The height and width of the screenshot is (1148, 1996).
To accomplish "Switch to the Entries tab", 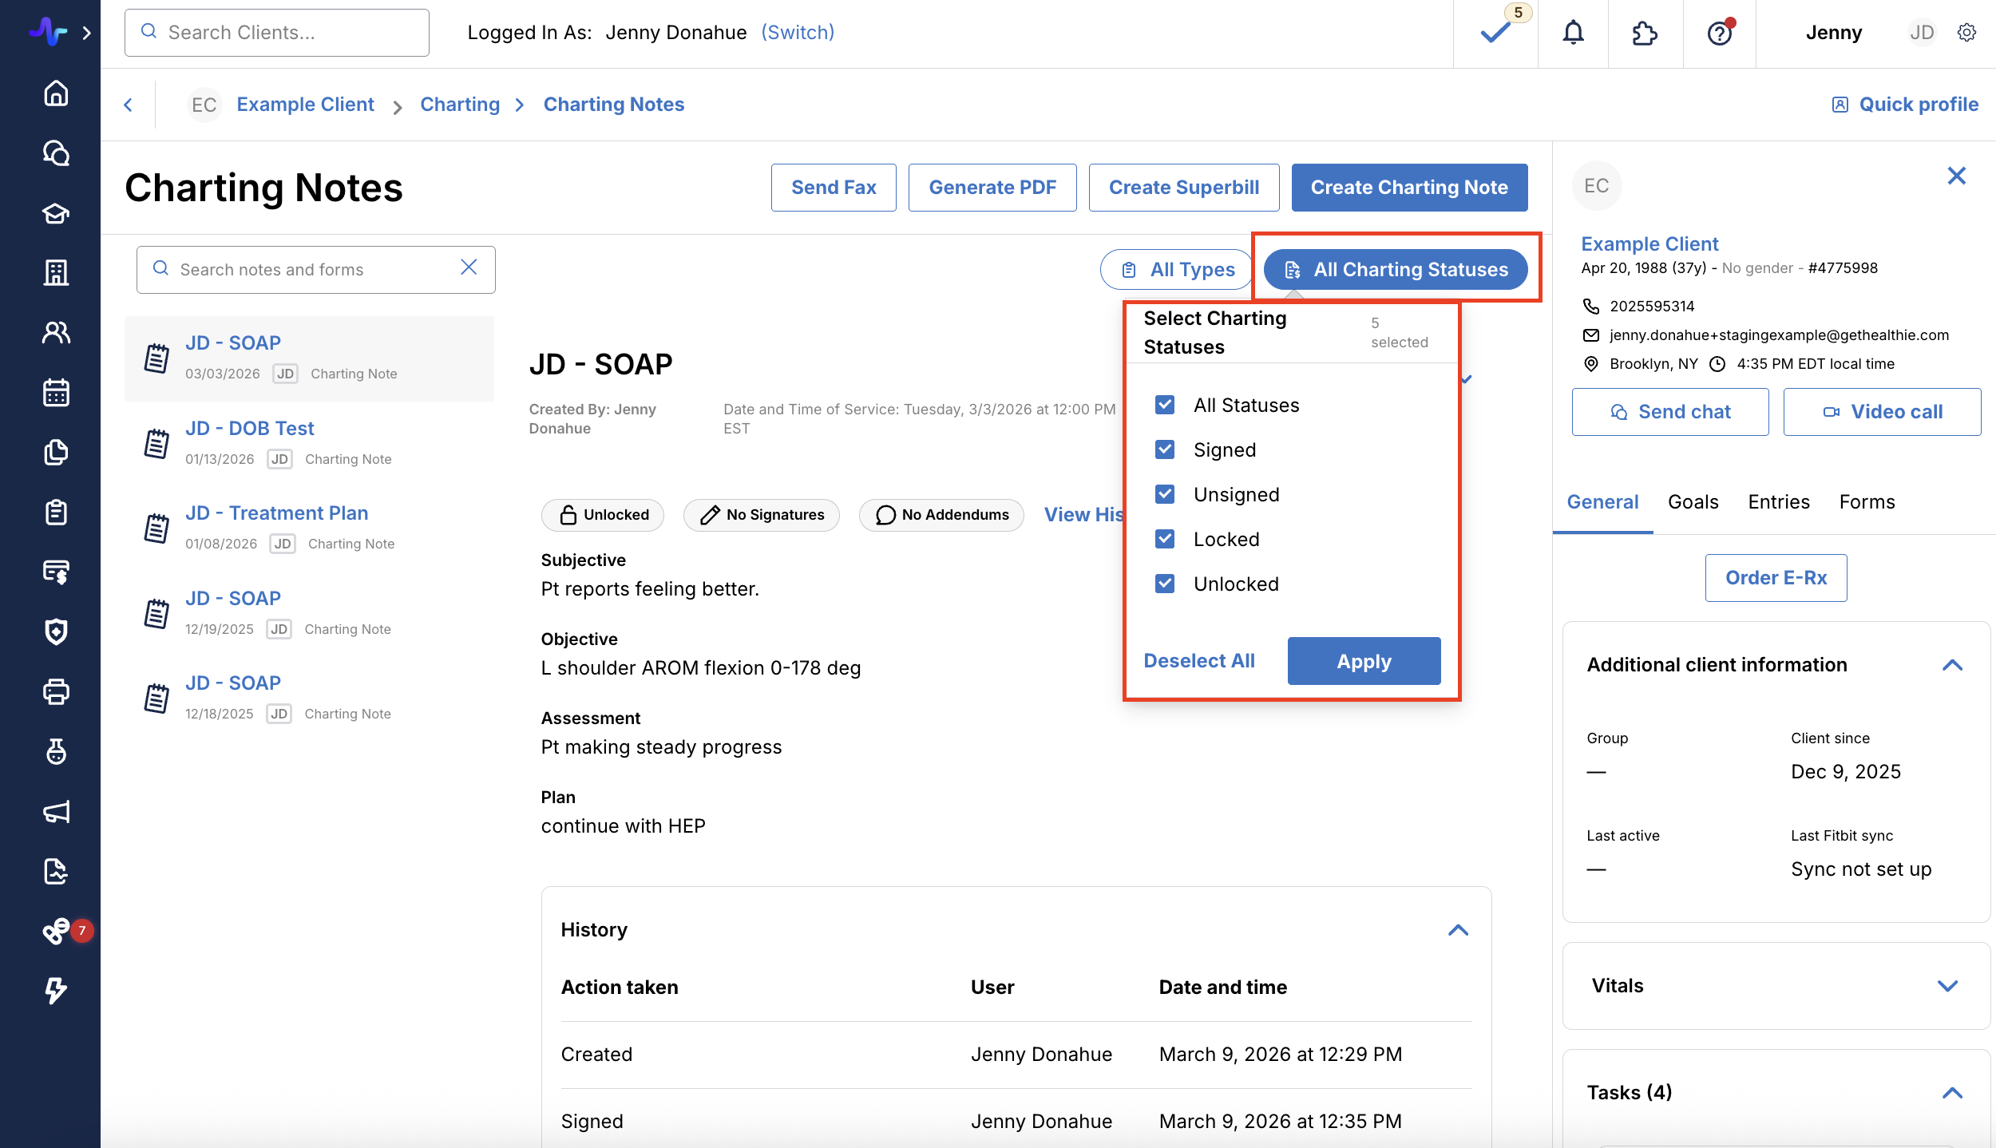I will [1778, 501].
